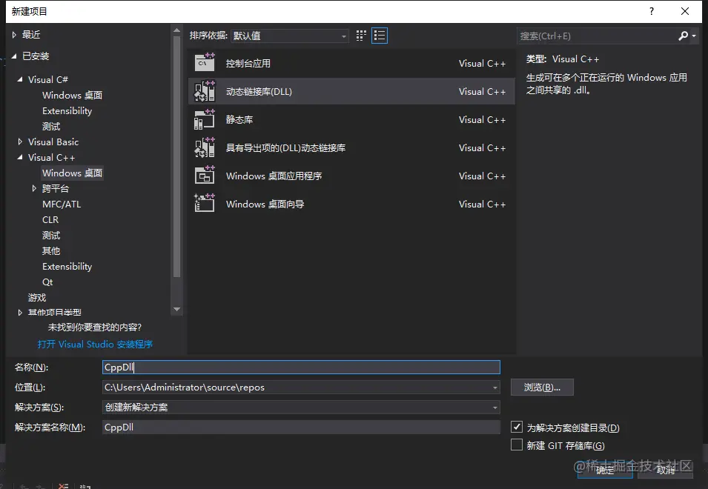The width and height of the screenshot is (708, 489).
Task: Open 打开 Visual Studio 安装程序 link
Action: (x=95, y=345)
